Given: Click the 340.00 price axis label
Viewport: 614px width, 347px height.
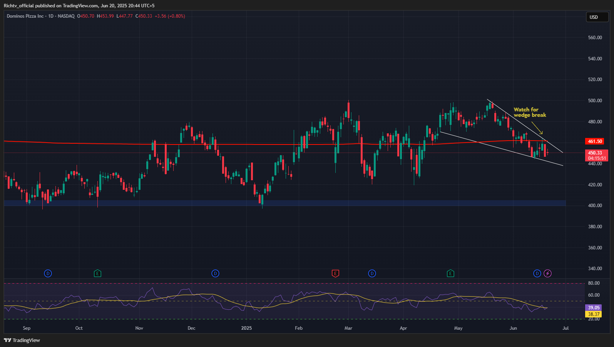Looking at the screenshot, I should pos(595,269).
